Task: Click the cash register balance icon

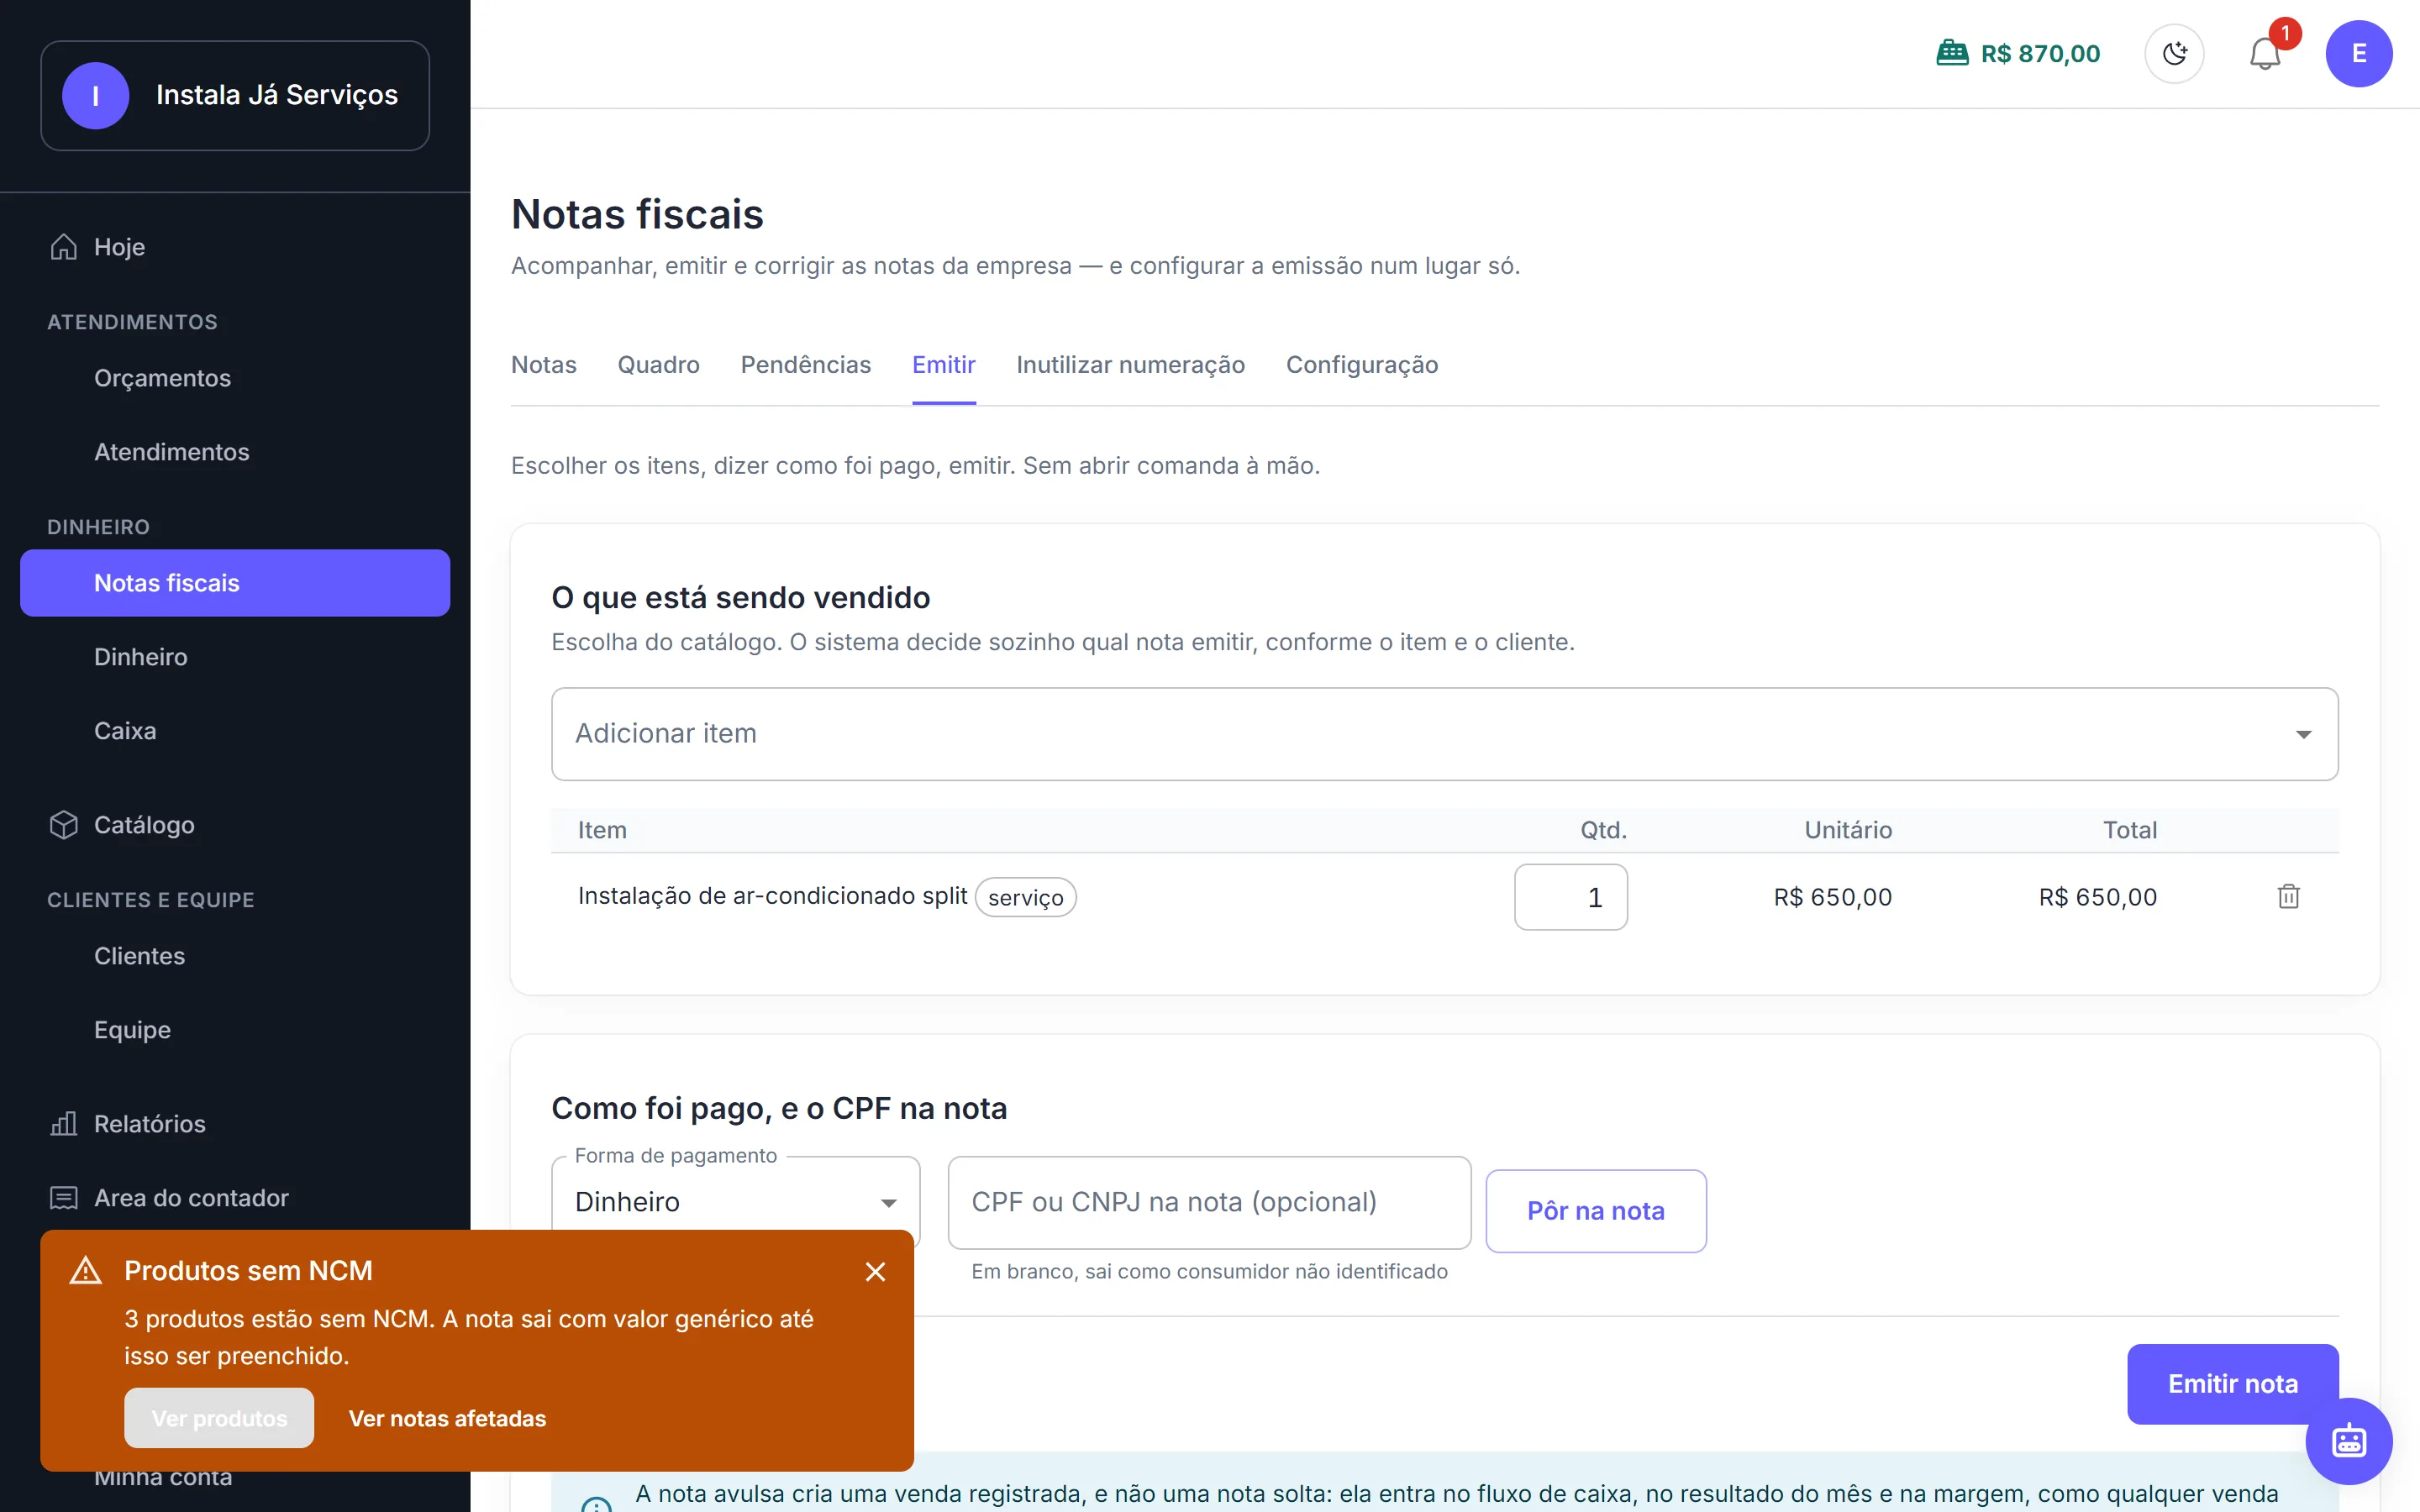Action: (x=1952, y=54)
